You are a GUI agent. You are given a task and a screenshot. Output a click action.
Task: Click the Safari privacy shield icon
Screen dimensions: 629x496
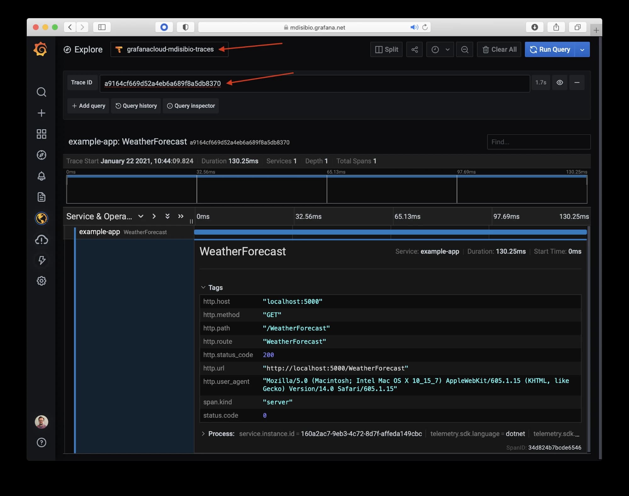click(185, 27)
